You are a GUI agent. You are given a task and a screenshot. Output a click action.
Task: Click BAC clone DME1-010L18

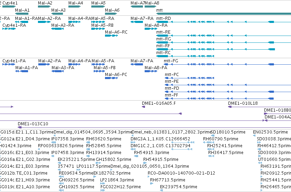pyautogui.click(x=260, y=107)
